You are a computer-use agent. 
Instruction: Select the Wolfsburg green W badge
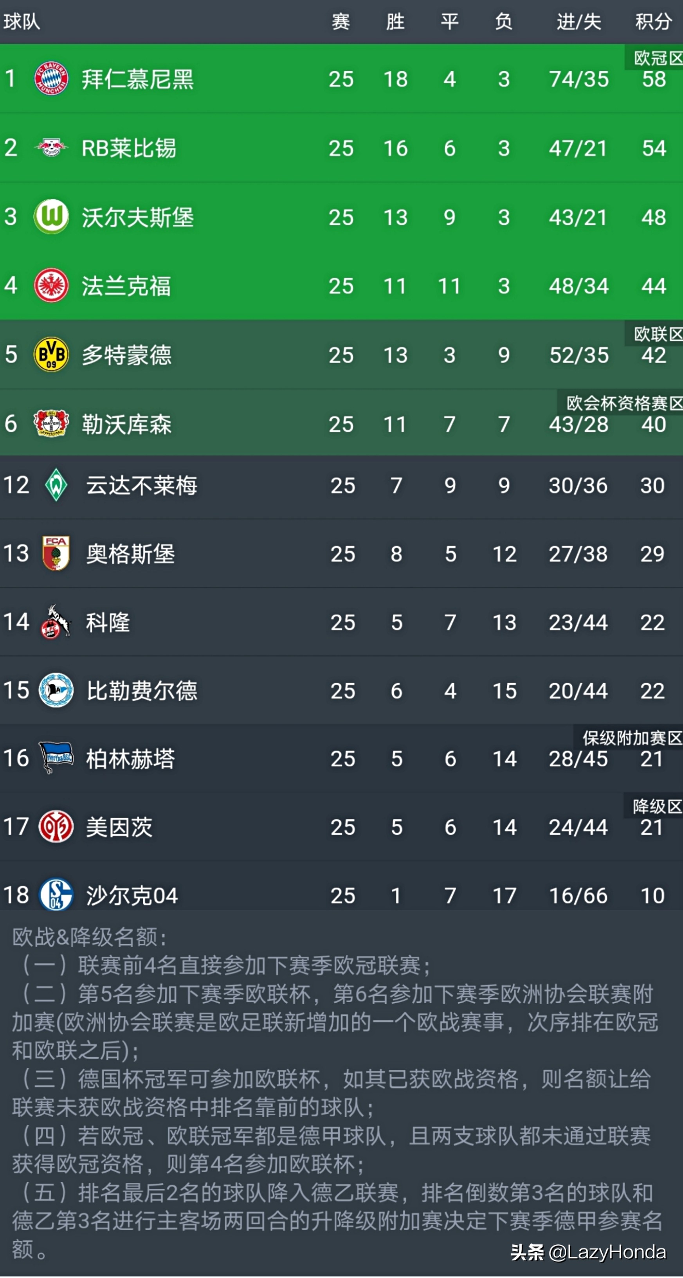click(x=51, y=216)
